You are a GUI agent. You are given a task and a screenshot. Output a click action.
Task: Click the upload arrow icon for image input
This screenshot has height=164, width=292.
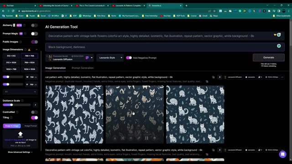tap(20, 134)
